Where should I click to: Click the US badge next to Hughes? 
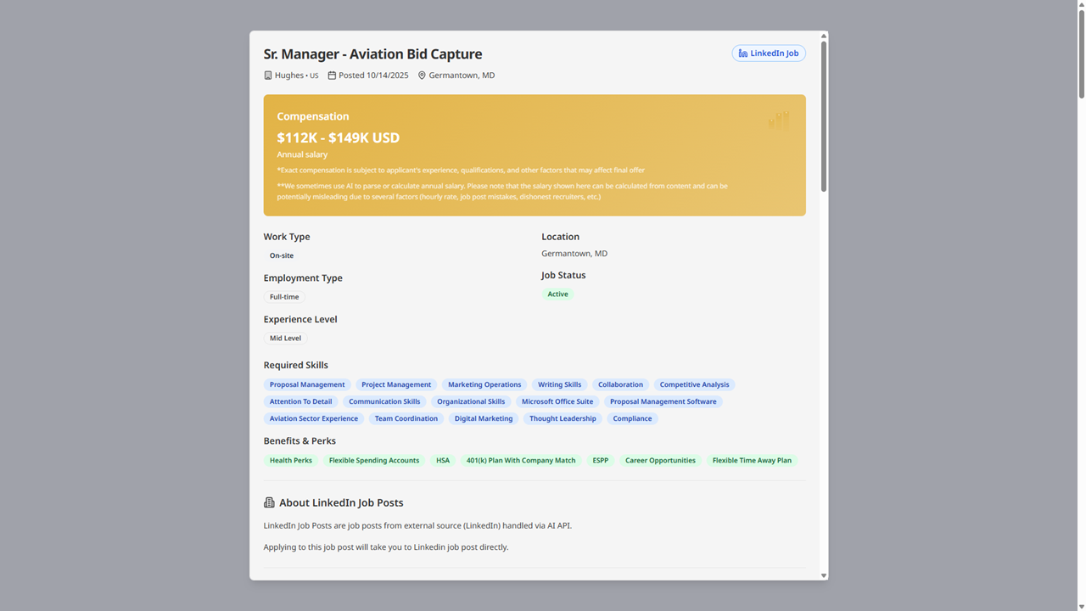pos(314,75)
